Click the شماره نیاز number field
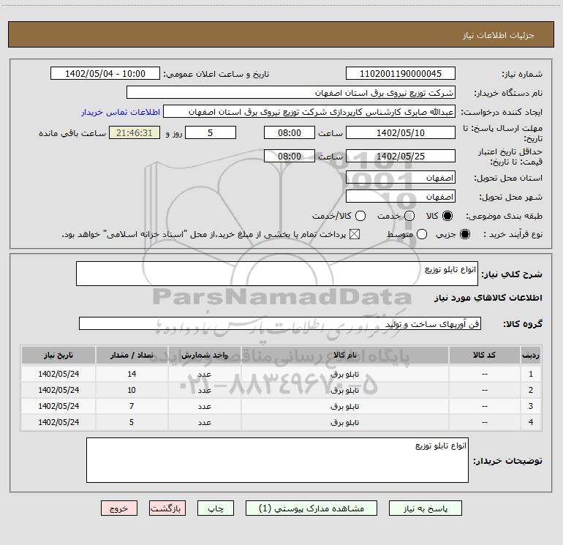 tap(401, 73)
